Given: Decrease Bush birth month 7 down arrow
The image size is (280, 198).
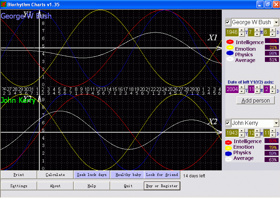Looking at the screenshot, I should pos(257,34).
